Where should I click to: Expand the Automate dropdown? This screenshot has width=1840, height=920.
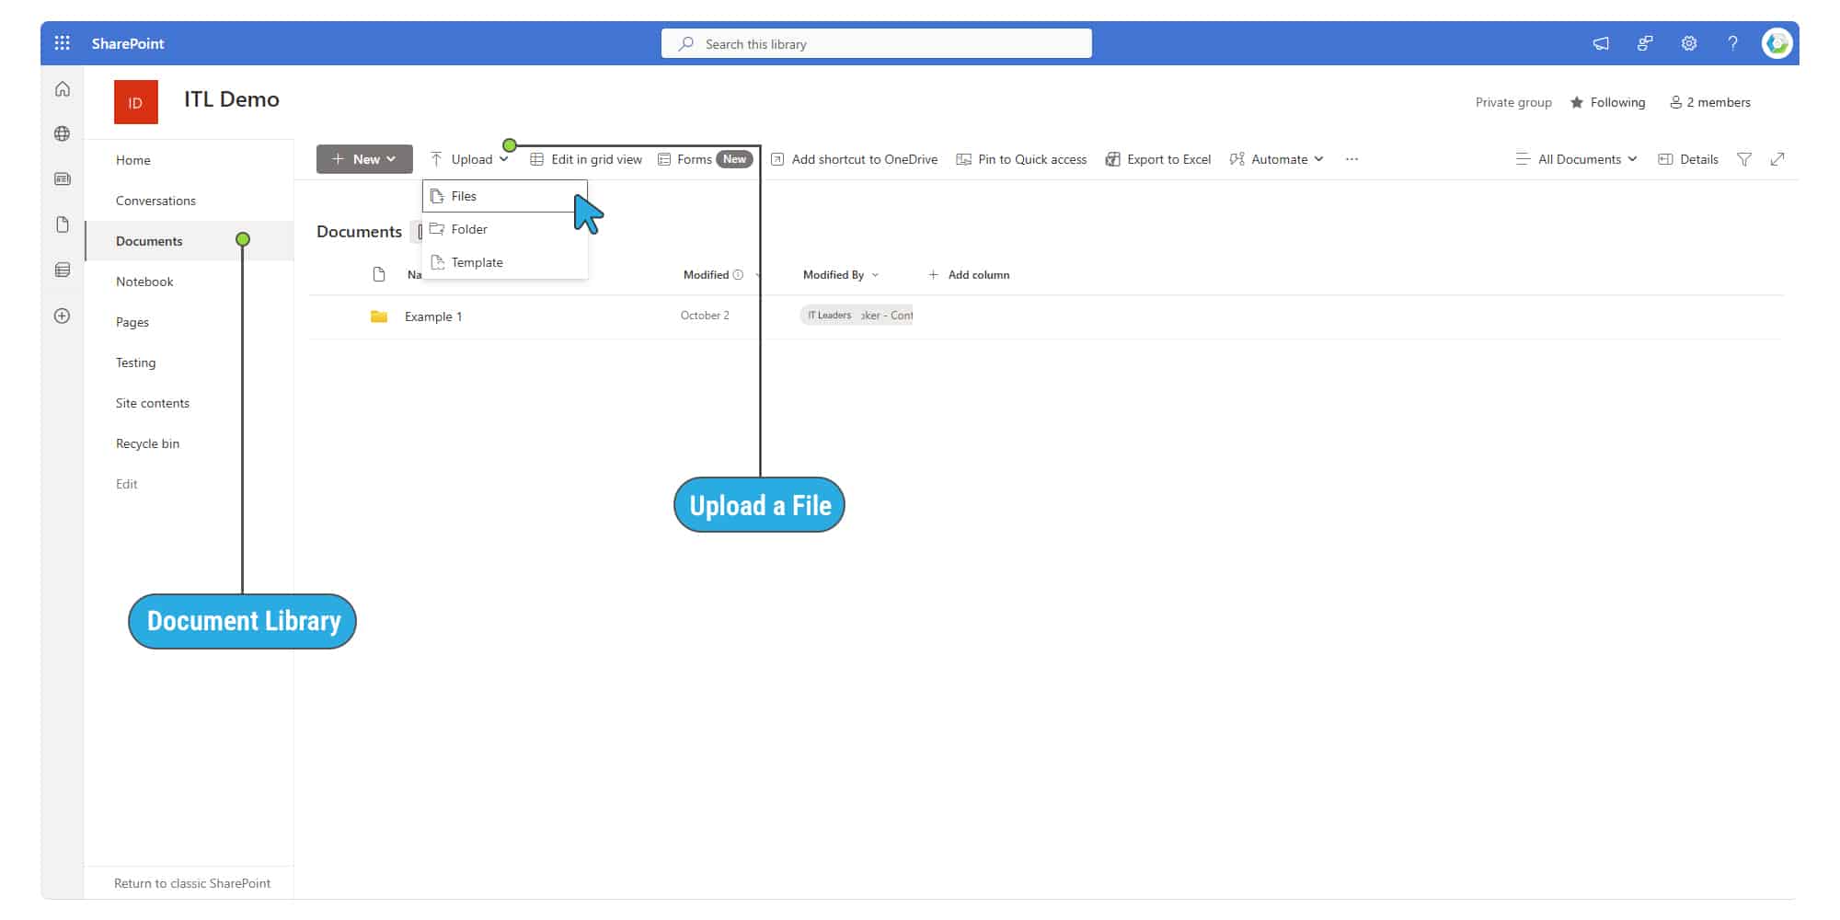pos(1277,158)
